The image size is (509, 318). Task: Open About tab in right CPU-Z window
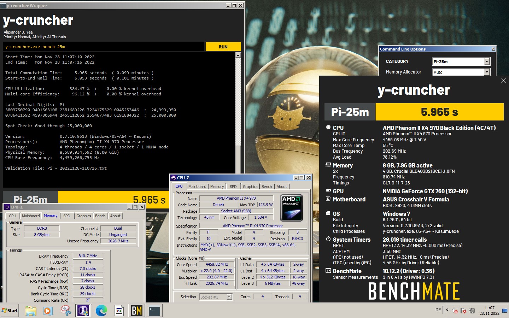[282, 187]
